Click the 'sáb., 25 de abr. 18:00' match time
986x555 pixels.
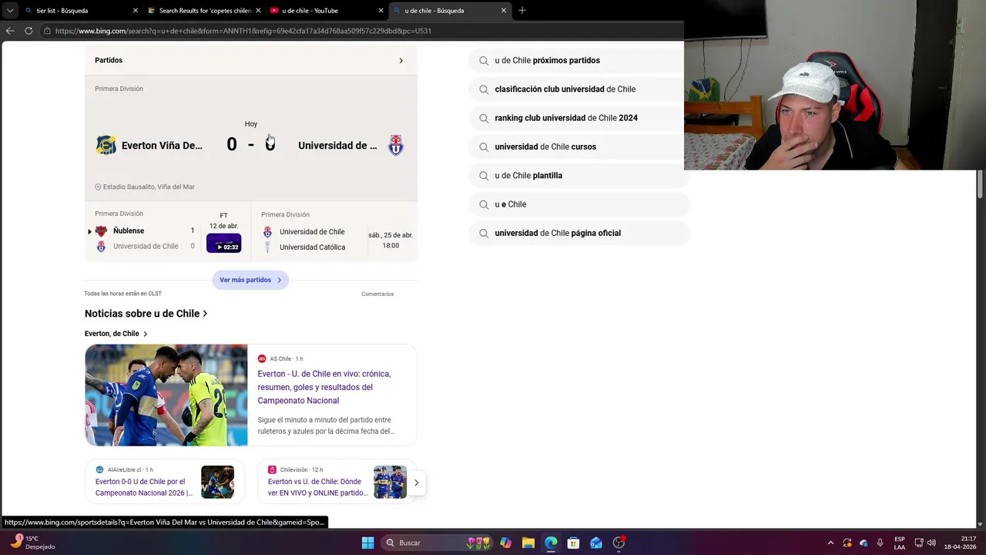pos(391,240)
